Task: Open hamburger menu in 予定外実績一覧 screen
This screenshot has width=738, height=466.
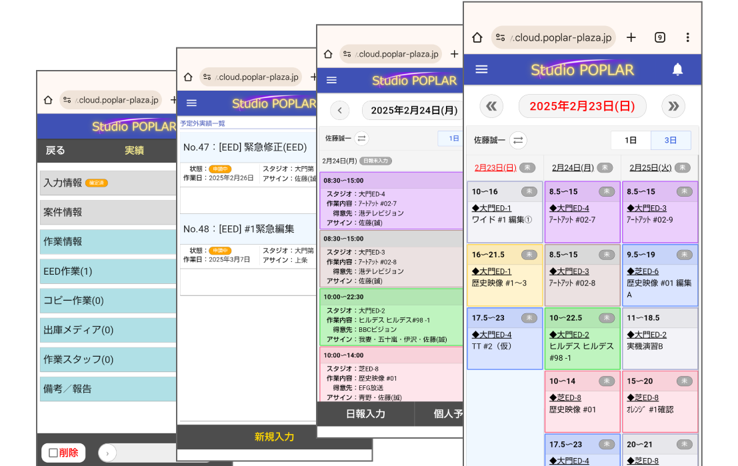Action: pyautogui.click(x=191, y=103)
